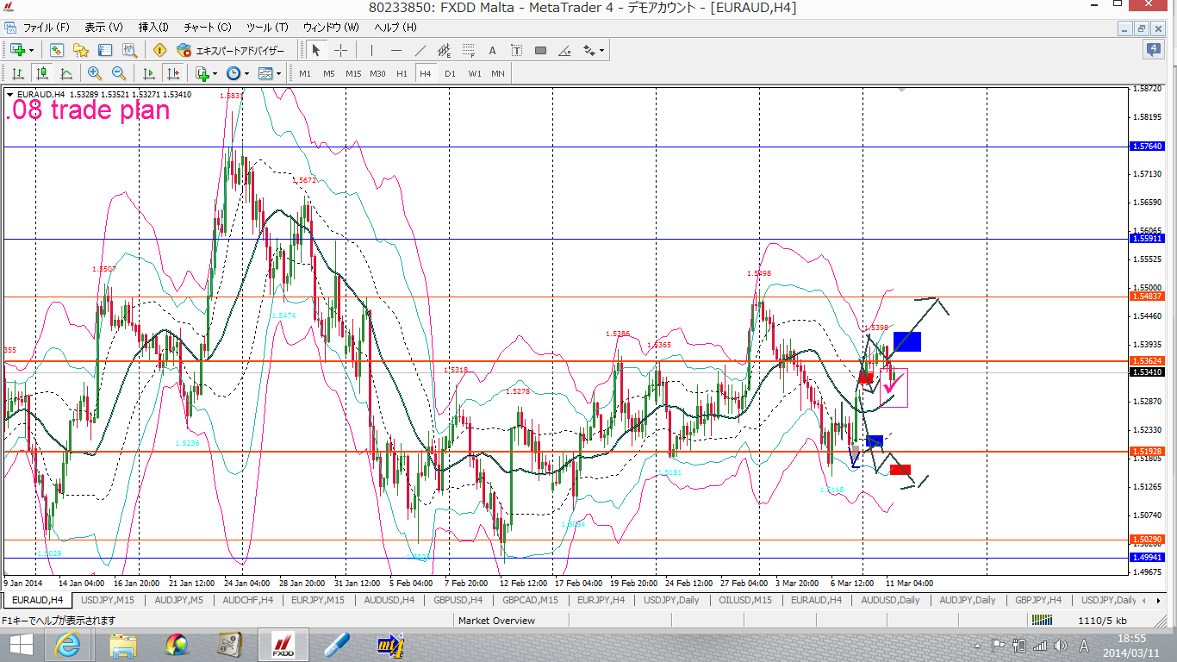The image size is (1177, 662).
Task: Click the 1110/5 kb connection status
Action: tap(1102, 621)
